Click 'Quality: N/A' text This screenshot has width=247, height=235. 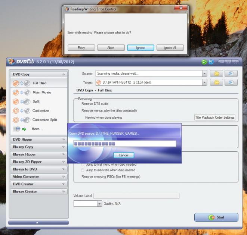[x=112, y=204]
